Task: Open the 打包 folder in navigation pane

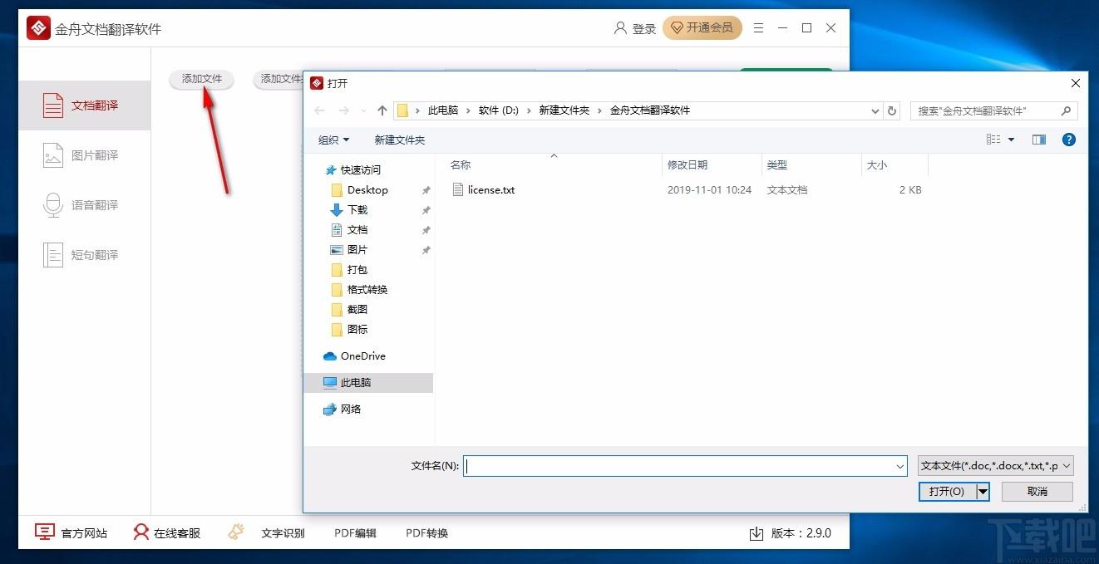Action: click(357, 270)
